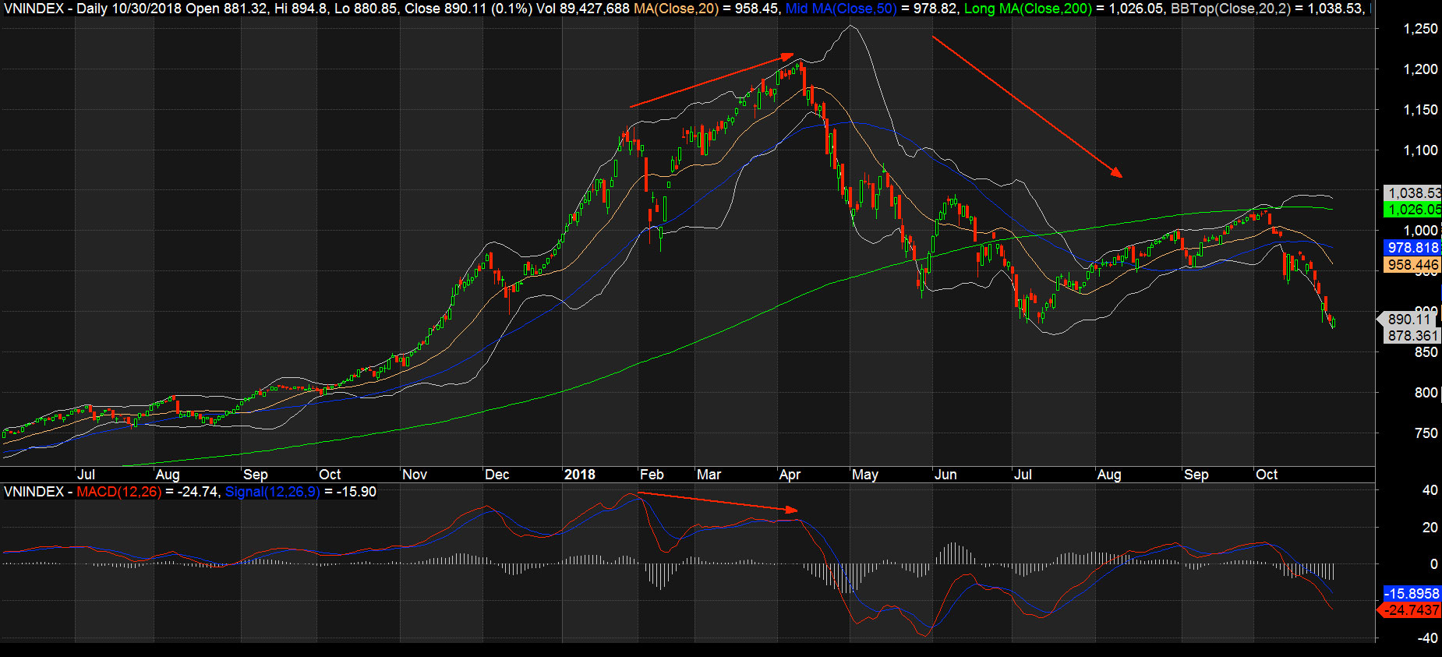This screenshot has height=657, width=1442.
Task: Select the blue Mid MA(Close,50) legend label
Action: tap(841, 9)
